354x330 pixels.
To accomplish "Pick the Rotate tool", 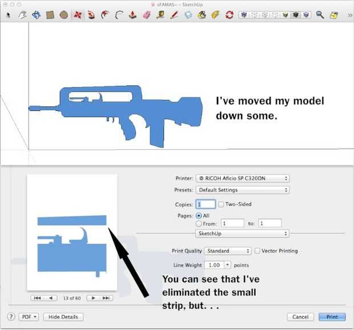I will (91, 15).
